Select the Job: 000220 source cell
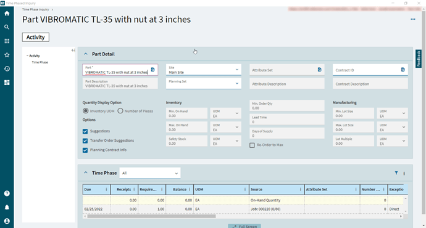 [277, 209]
